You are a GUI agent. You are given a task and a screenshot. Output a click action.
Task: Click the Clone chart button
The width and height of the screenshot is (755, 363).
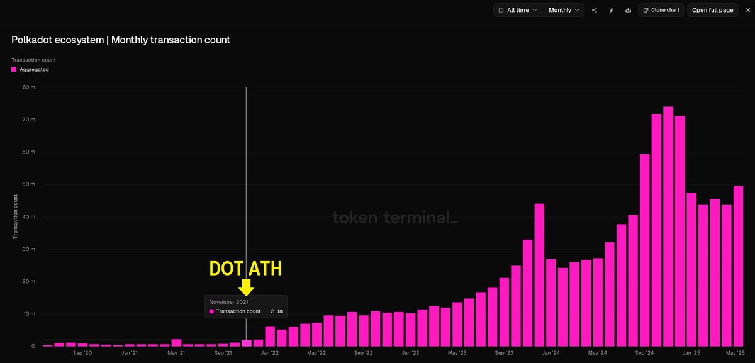click(661, 10)
